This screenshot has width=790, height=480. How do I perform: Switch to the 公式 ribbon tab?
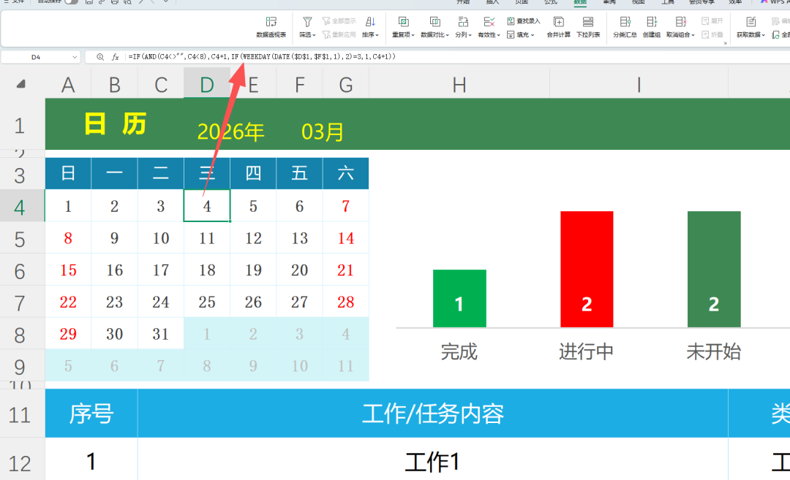[549, 2]
